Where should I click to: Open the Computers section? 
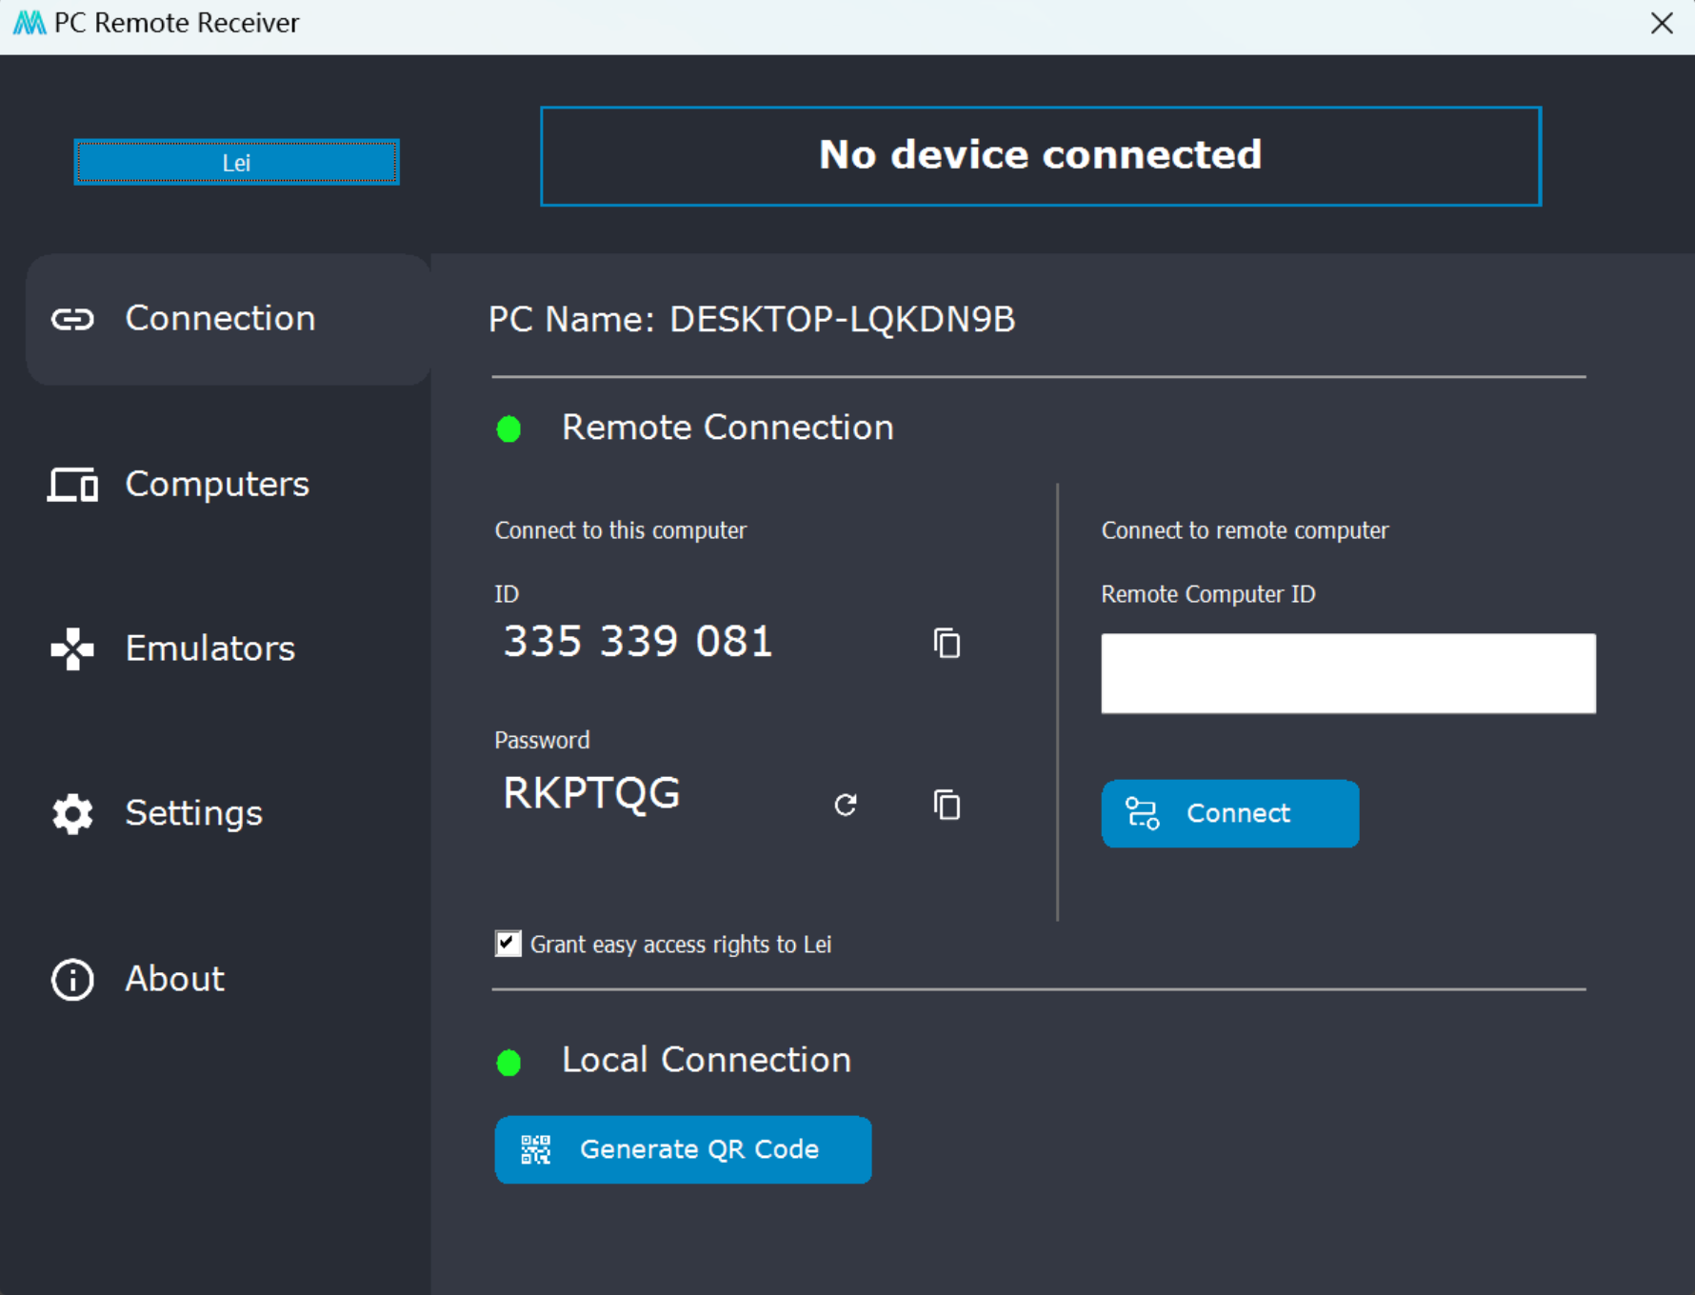(x=216, y=484)
